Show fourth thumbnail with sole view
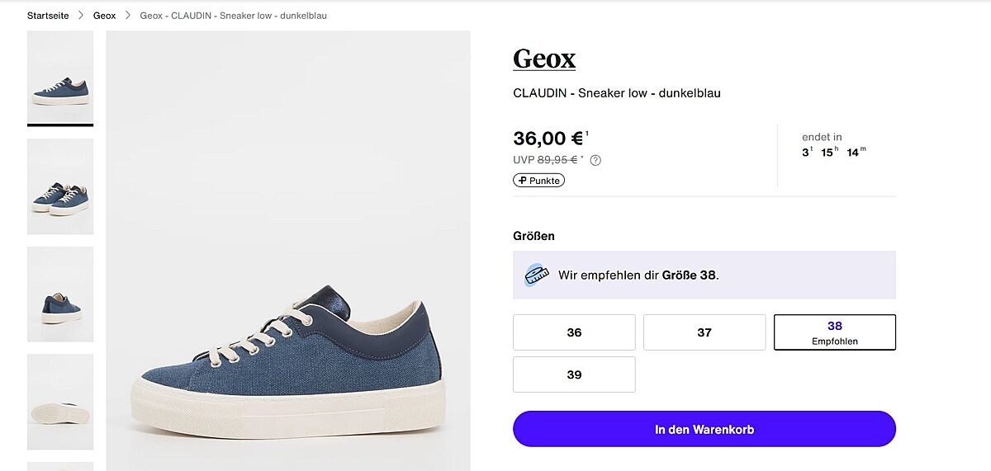991x471 pixels. [x=60, y=402]
